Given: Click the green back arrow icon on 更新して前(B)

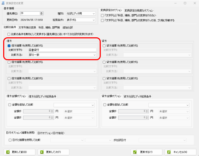Looking at the screenshot, I should 8,152.
